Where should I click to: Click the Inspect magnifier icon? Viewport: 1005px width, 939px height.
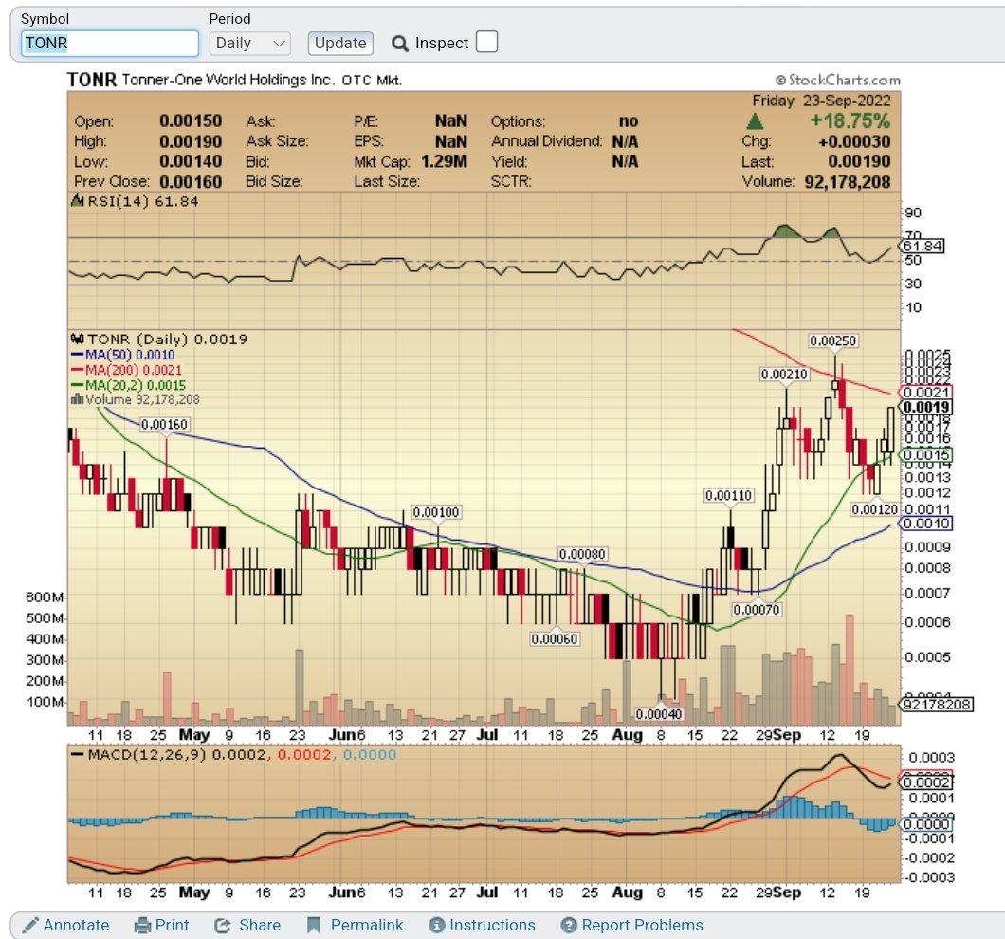(x=400, y=44)
